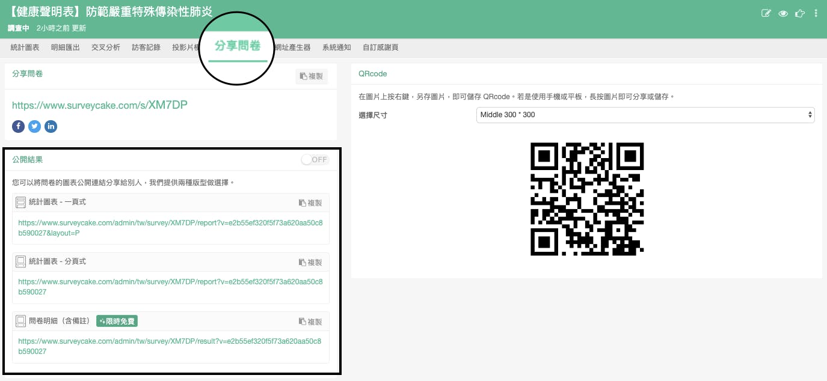The image size is (827, 381).
Task: Click the 【健康聲明表】 survey title
Action: coord(111,12)
